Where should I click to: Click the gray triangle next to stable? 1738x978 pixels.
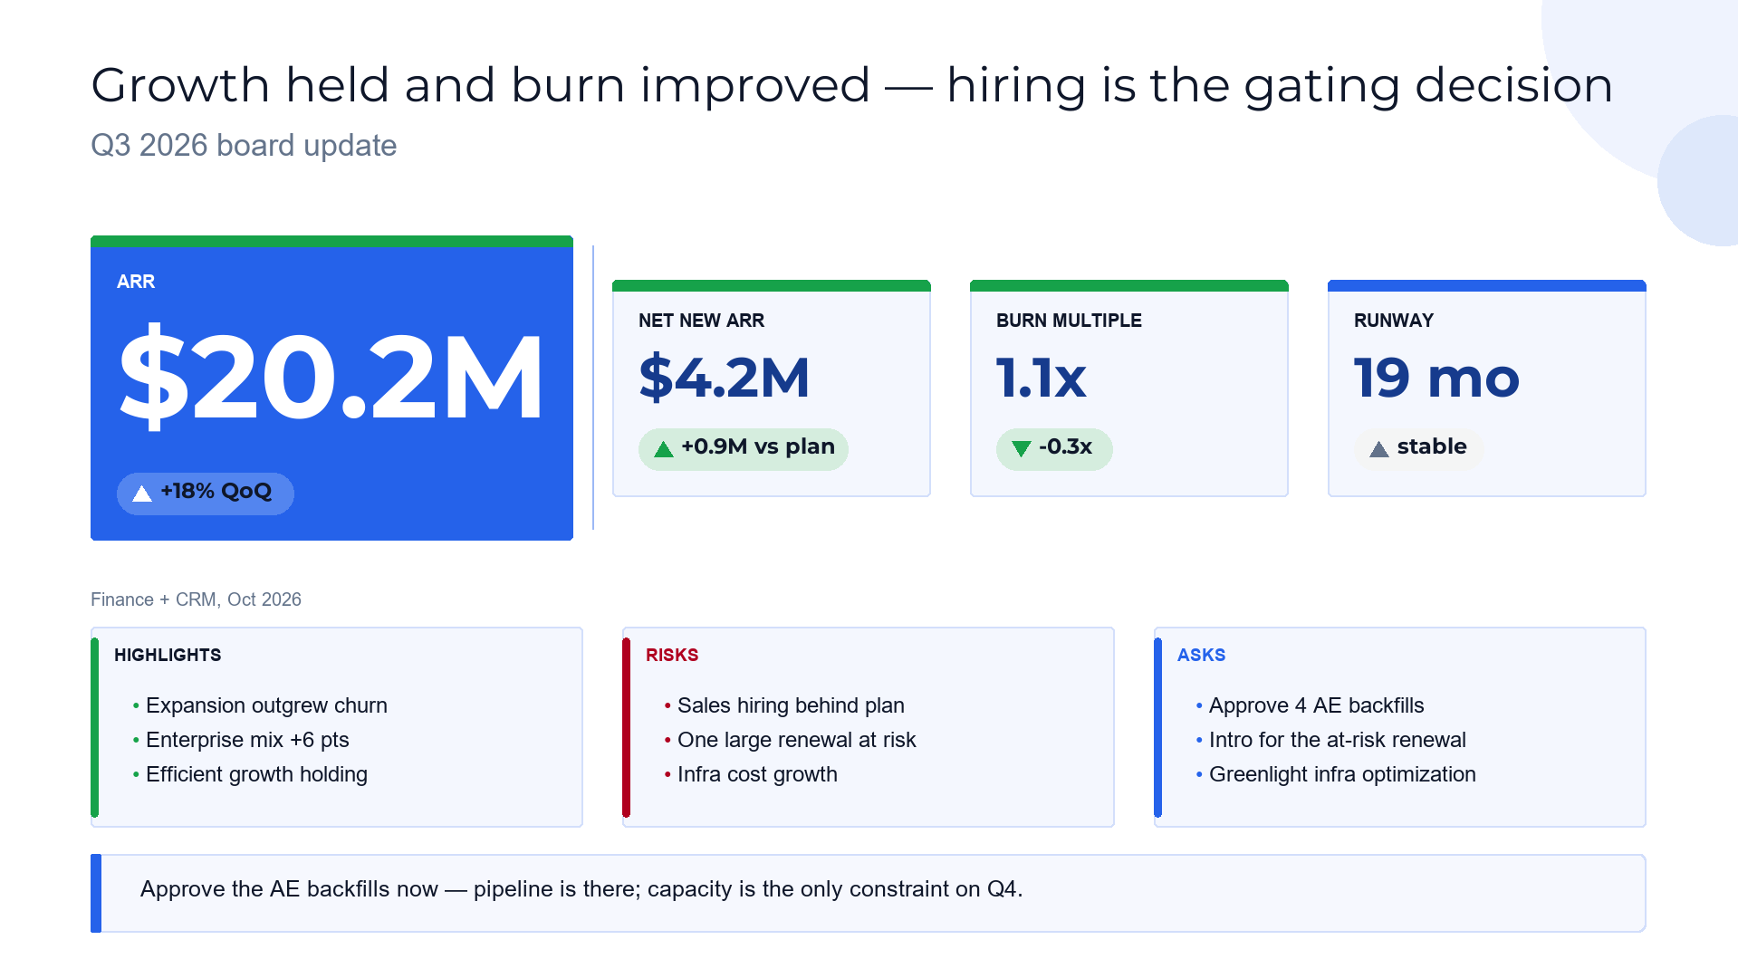coord(1379,449)
